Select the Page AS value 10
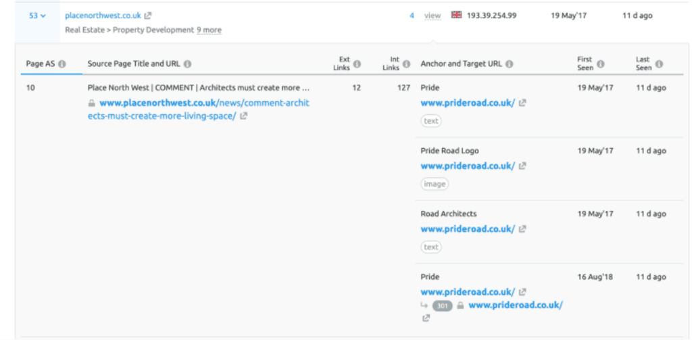Screen dimensions: 692x340 coord(30,88)
